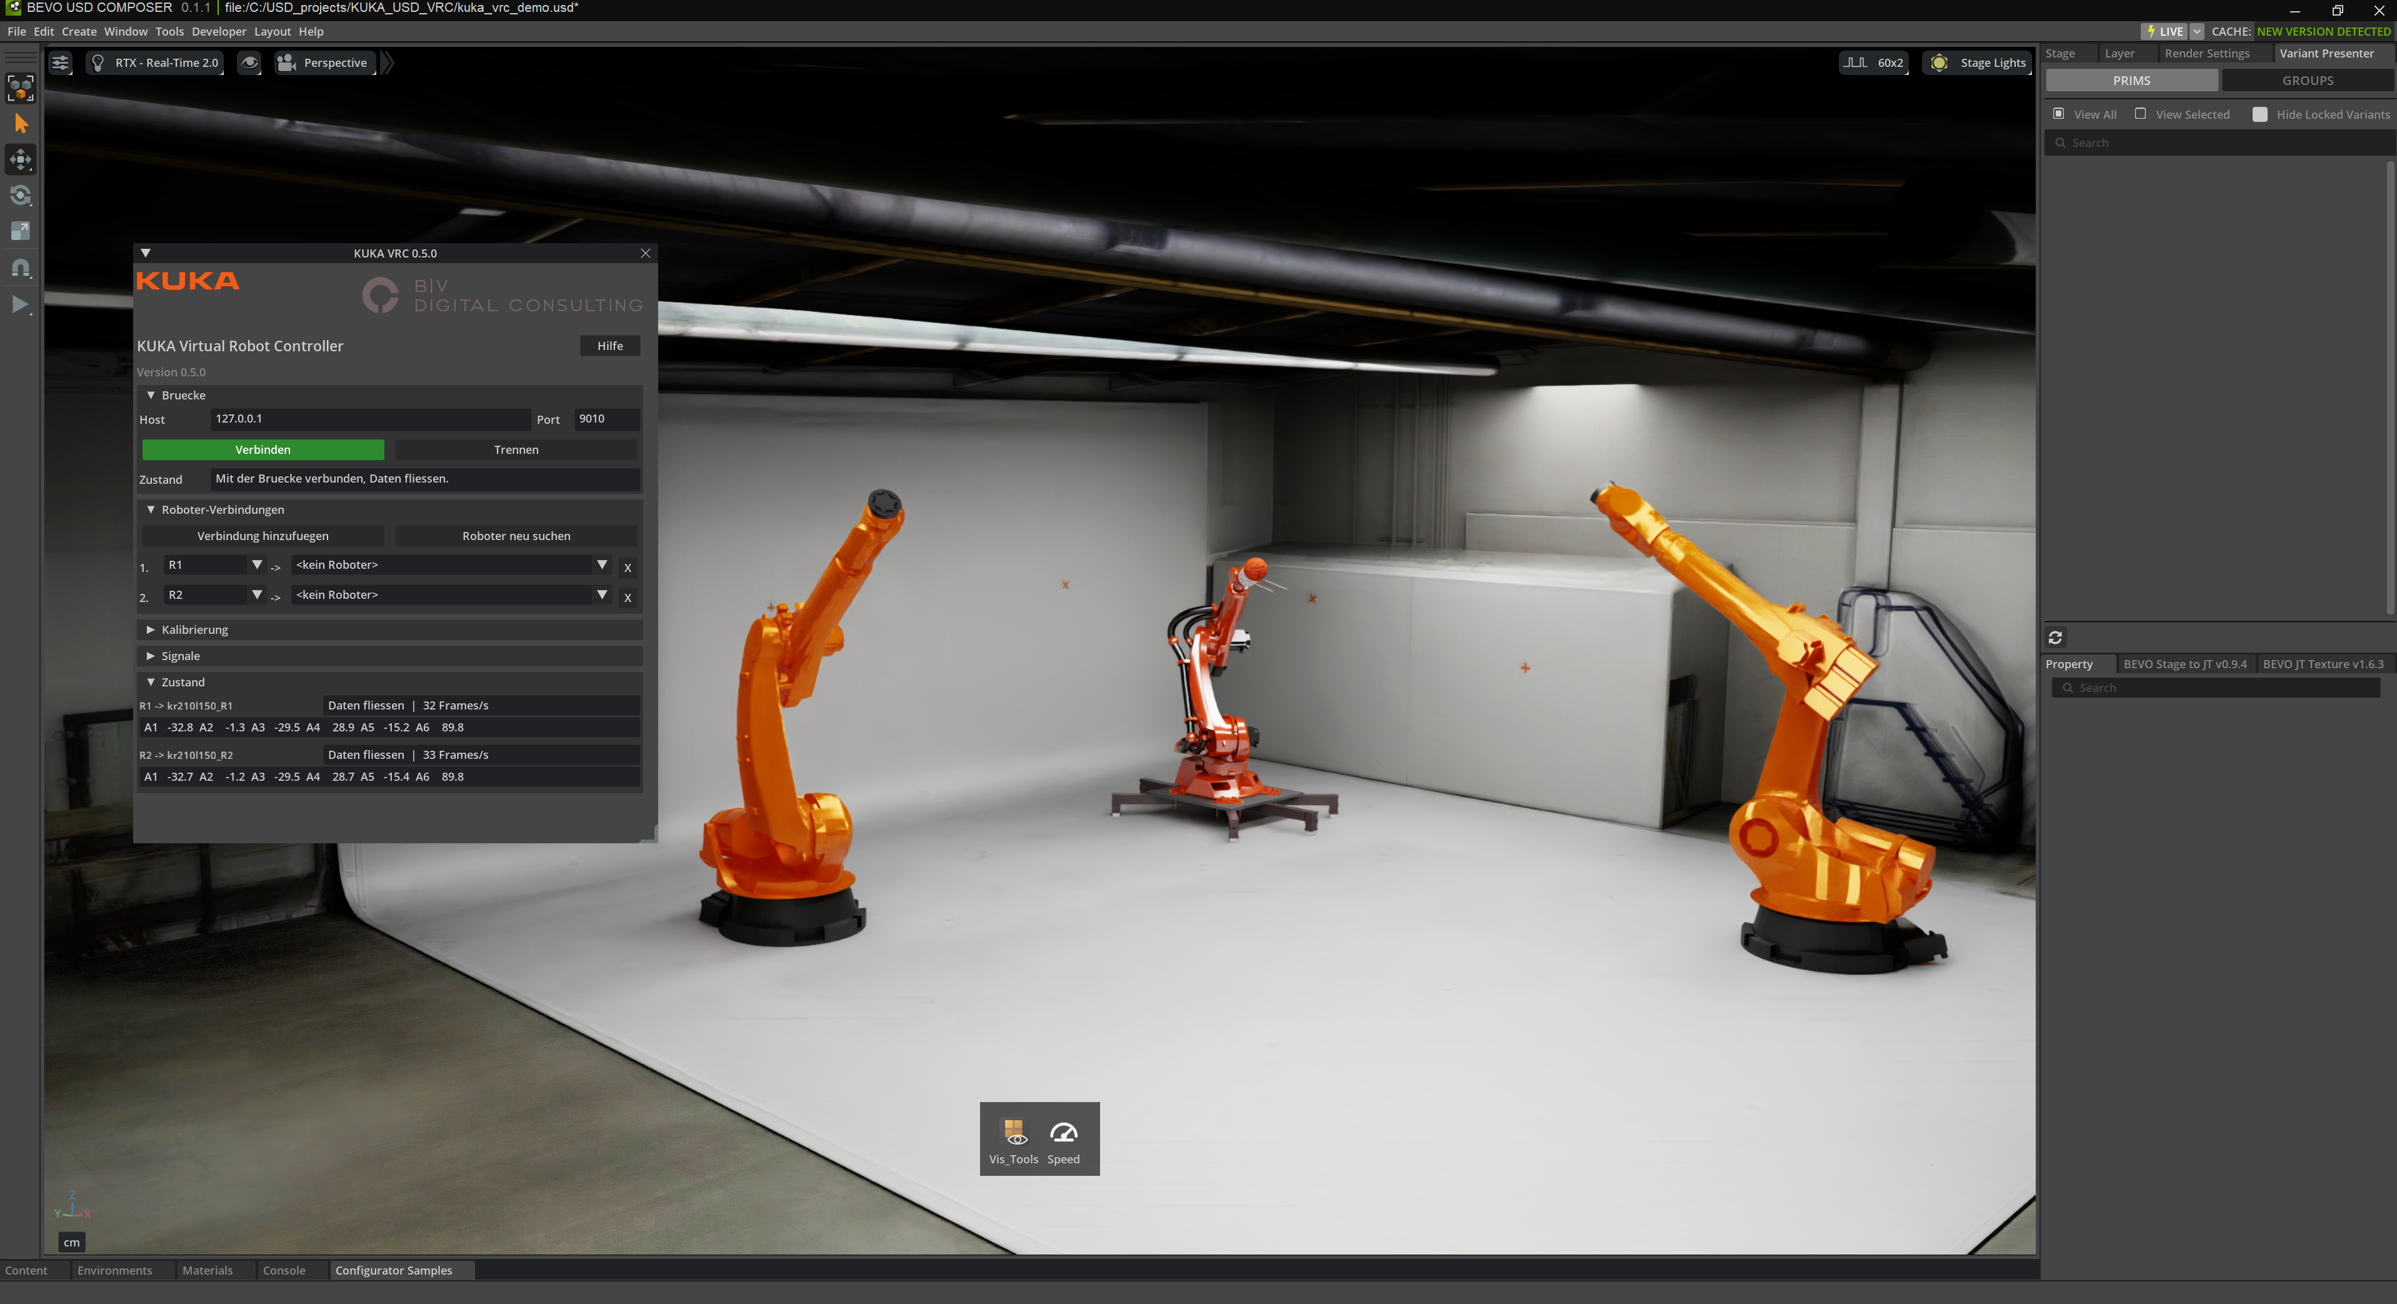Expand the Signale section
This screenshot has width=2397, height=1304.
click(x=151, y=656)
